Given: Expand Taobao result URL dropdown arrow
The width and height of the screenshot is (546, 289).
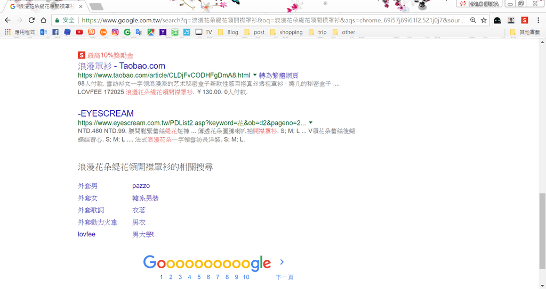Looking at the screenshot, I should [x=255, y=75].
